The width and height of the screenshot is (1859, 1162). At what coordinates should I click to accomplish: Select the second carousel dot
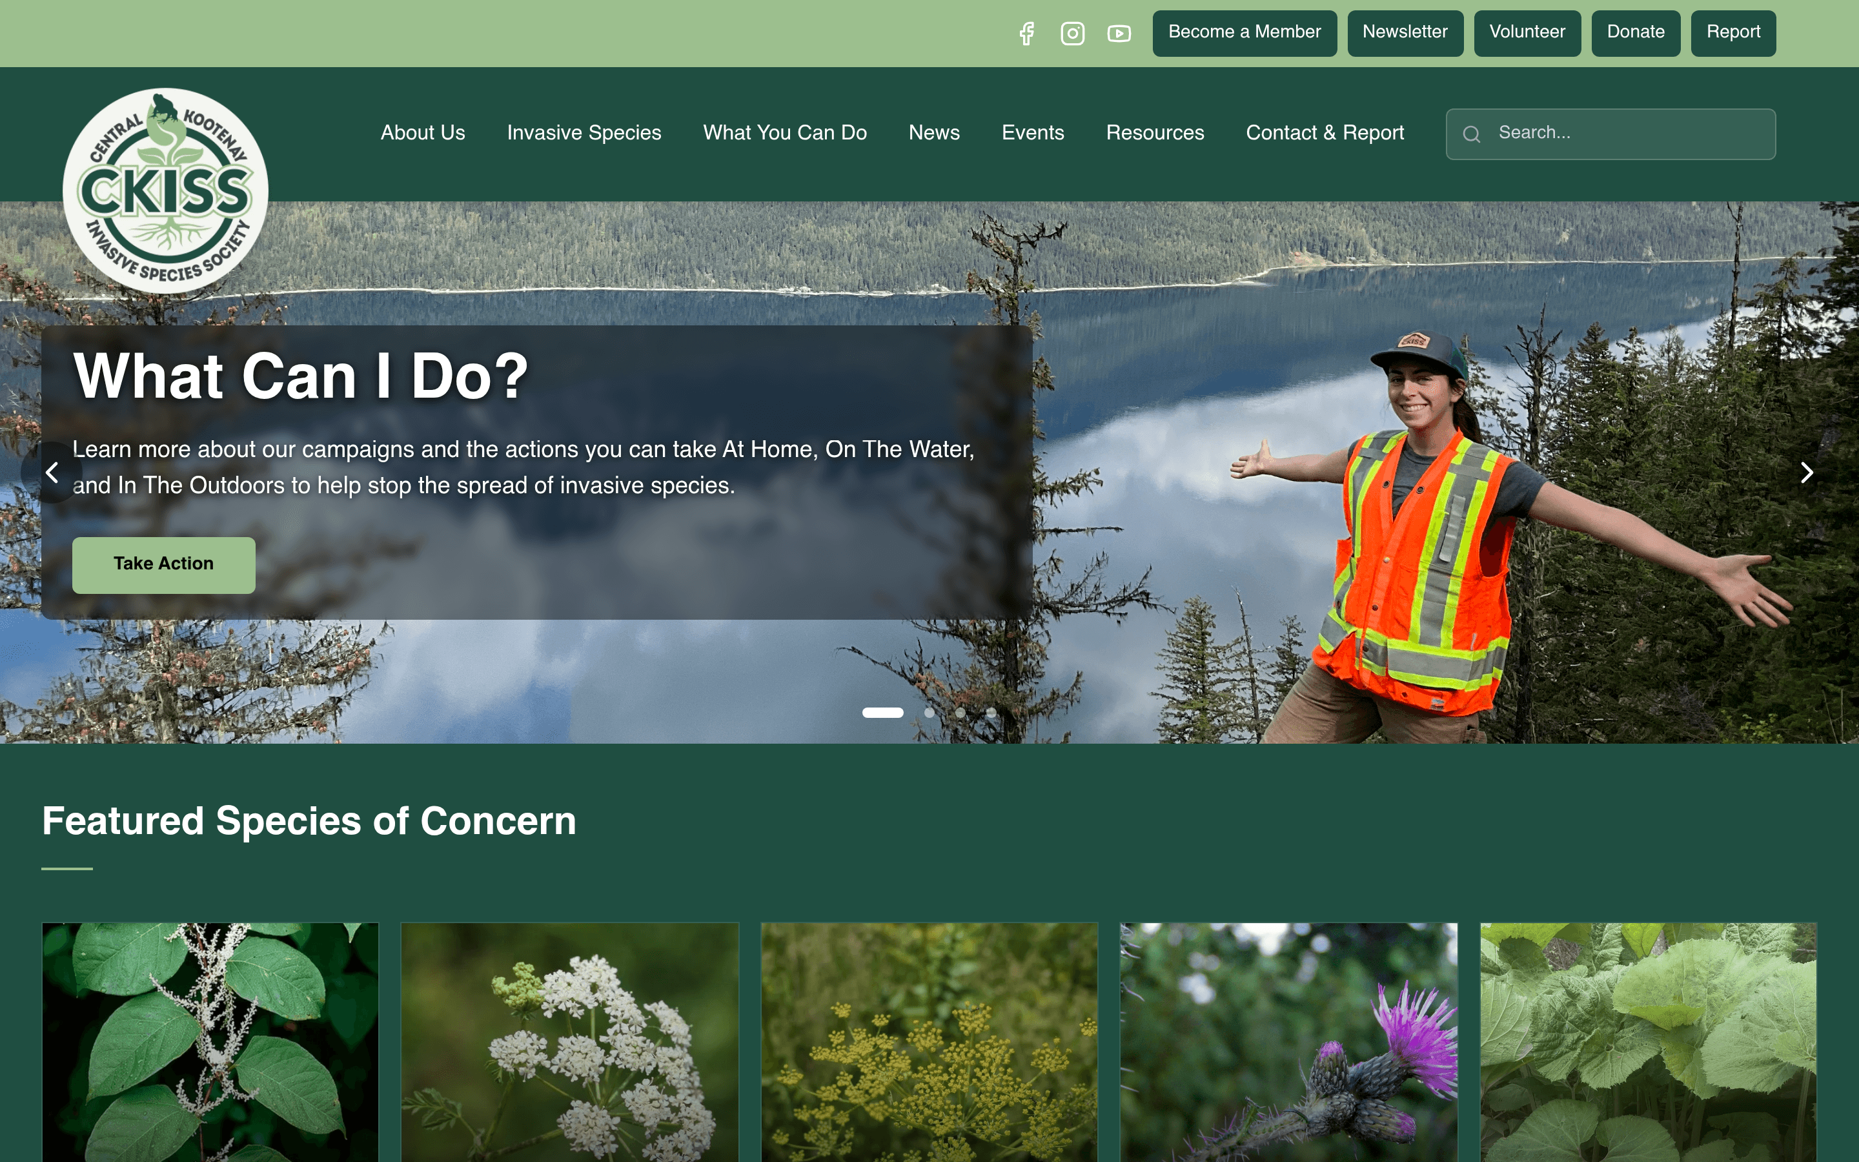(929, 713)
